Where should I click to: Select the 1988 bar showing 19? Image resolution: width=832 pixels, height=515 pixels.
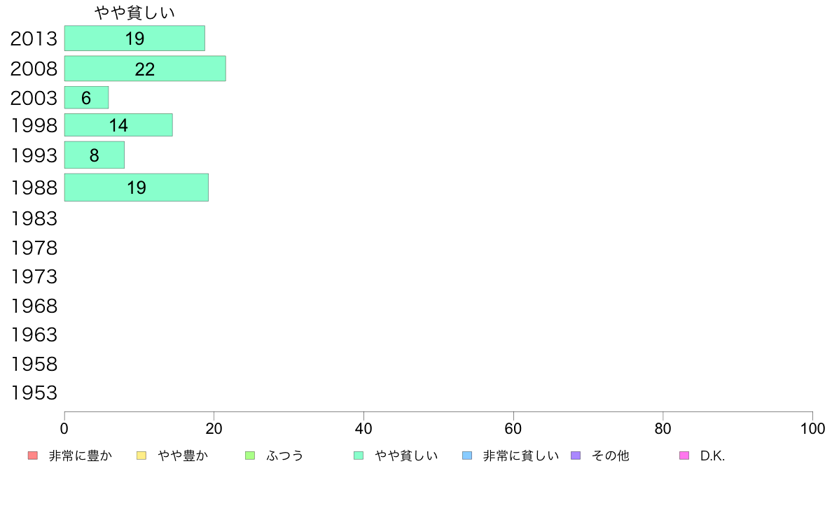click(137, 188)
